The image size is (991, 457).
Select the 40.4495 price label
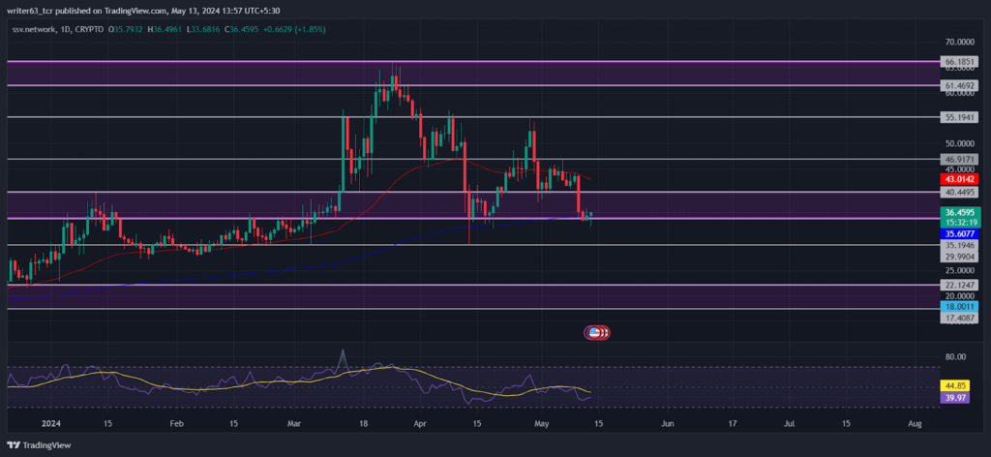(x=961, y=192)
